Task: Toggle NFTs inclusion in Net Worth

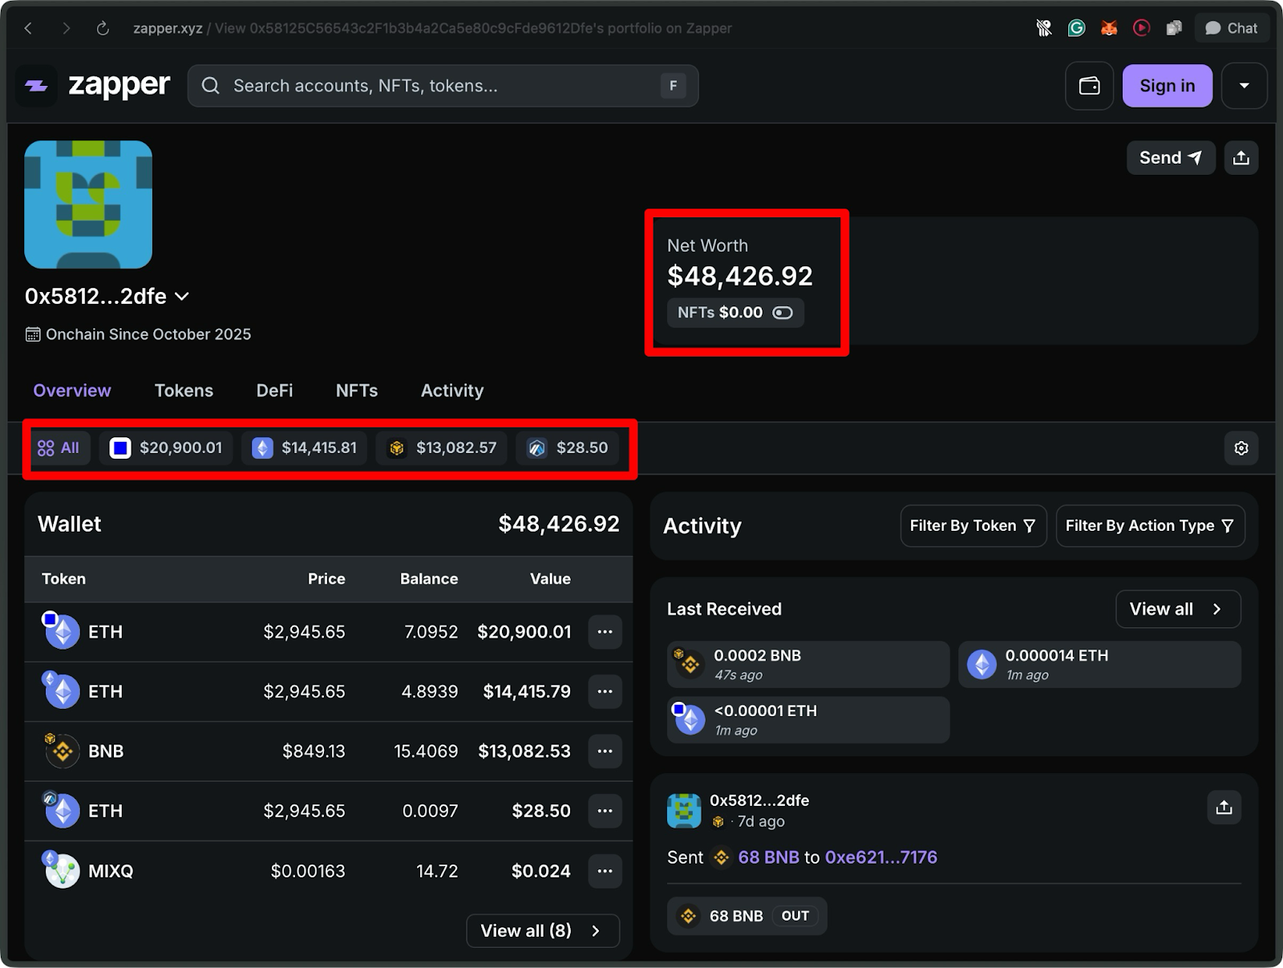Action: tap(782, 313)
